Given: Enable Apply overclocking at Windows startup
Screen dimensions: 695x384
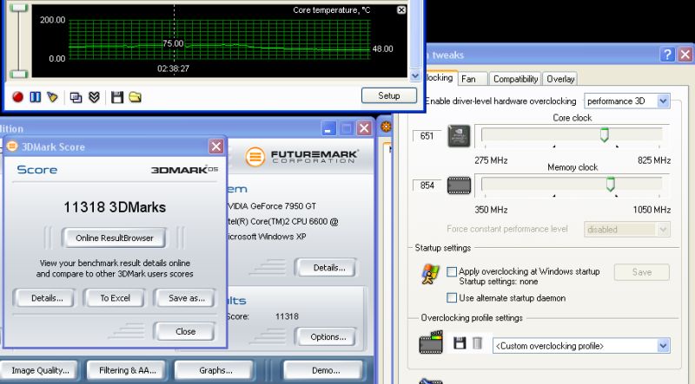Looking at the screenshot, I should tap(452, 271).
